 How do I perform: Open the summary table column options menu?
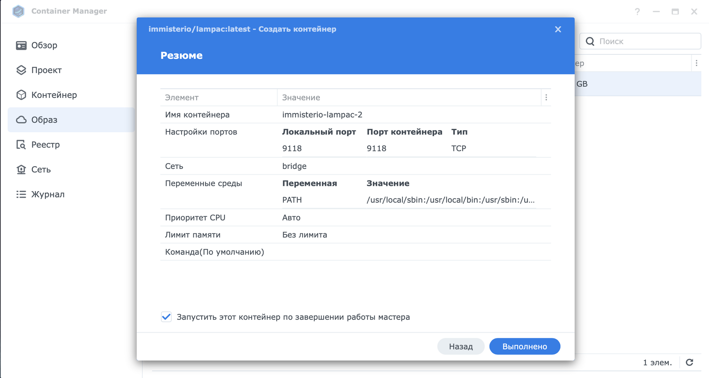click(546, 98)
